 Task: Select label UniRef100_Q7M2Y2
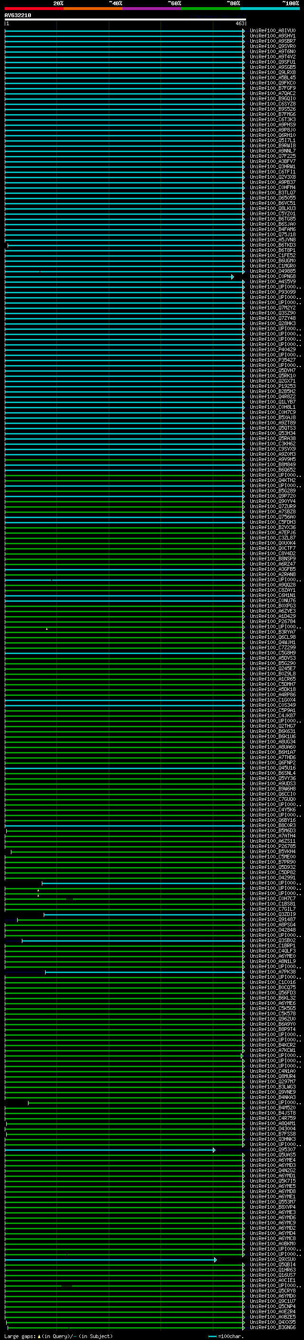(273, 308)
